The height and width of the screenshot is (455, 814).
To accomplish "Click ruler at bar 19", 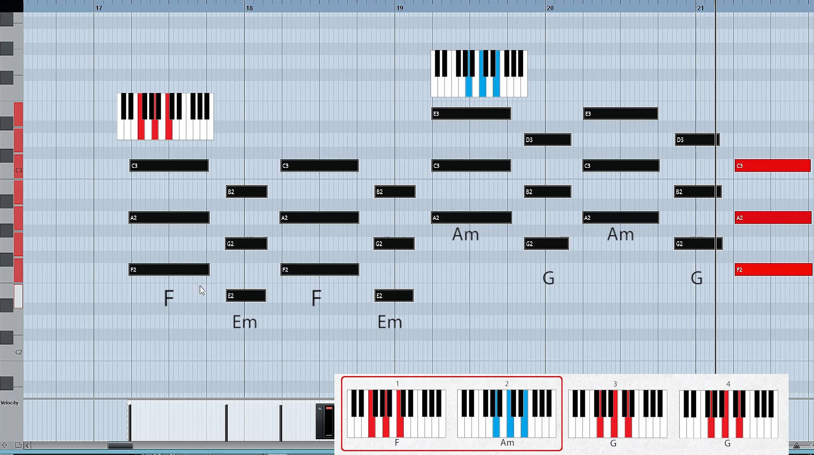I will pyautogui.click(x=400, y=8).
